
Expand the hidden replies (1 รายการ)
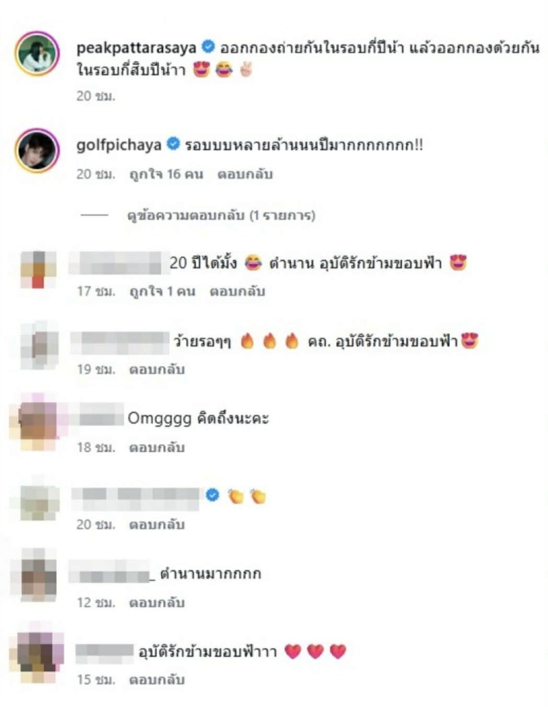(x=221, y=216)
